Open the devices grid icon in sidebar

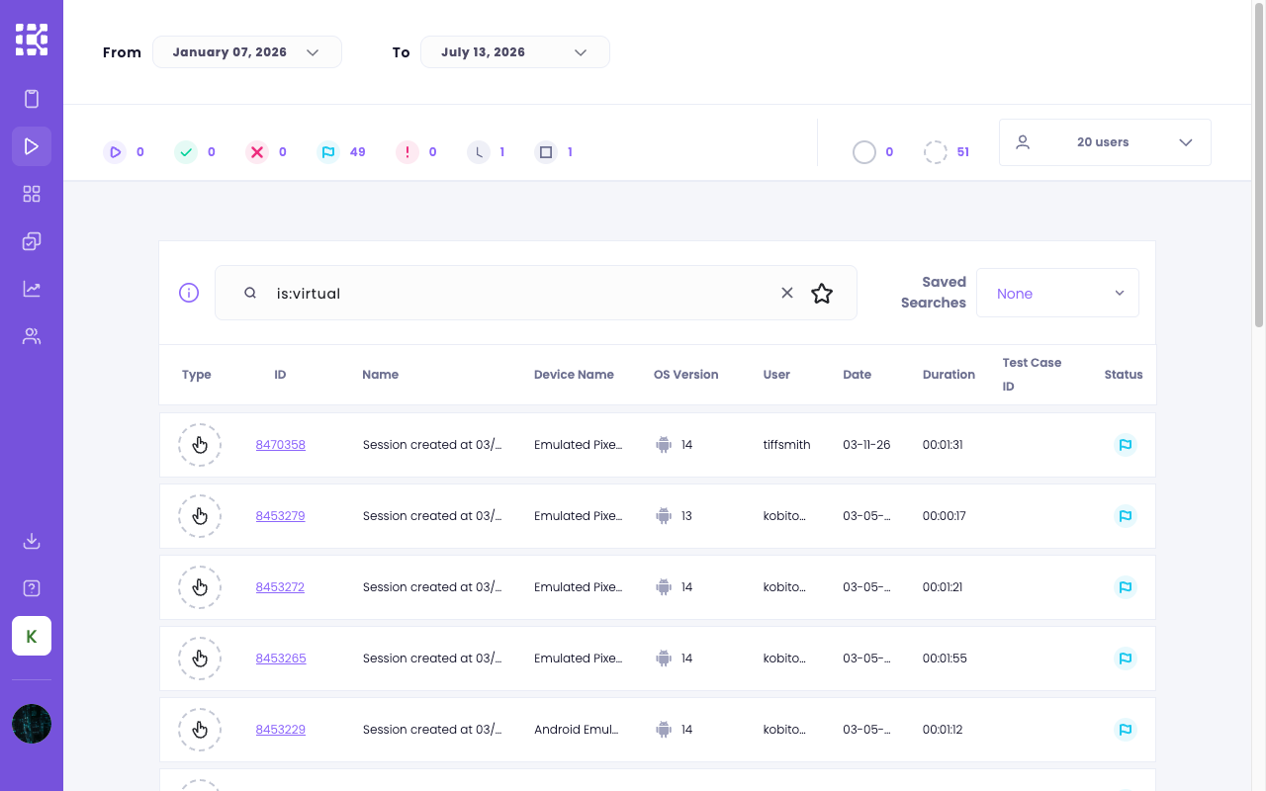point(32,194)
